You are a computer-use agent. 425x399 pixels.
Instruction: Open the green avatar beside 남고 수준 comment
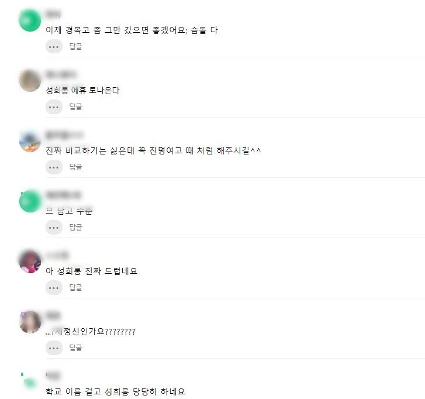tap(30, 201)
